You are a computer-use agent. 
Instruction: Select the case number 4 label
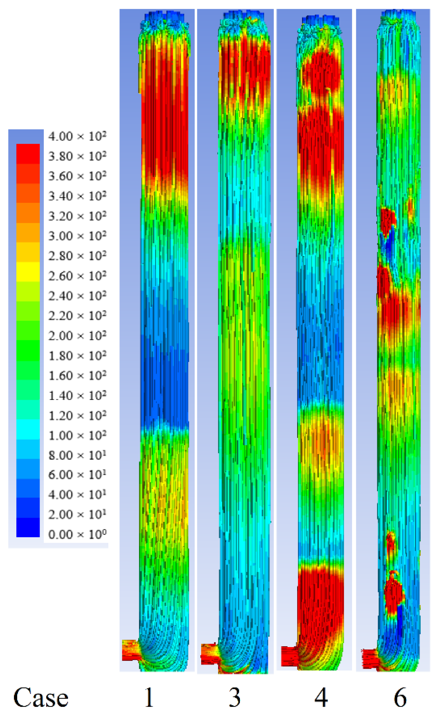[321, 697]
